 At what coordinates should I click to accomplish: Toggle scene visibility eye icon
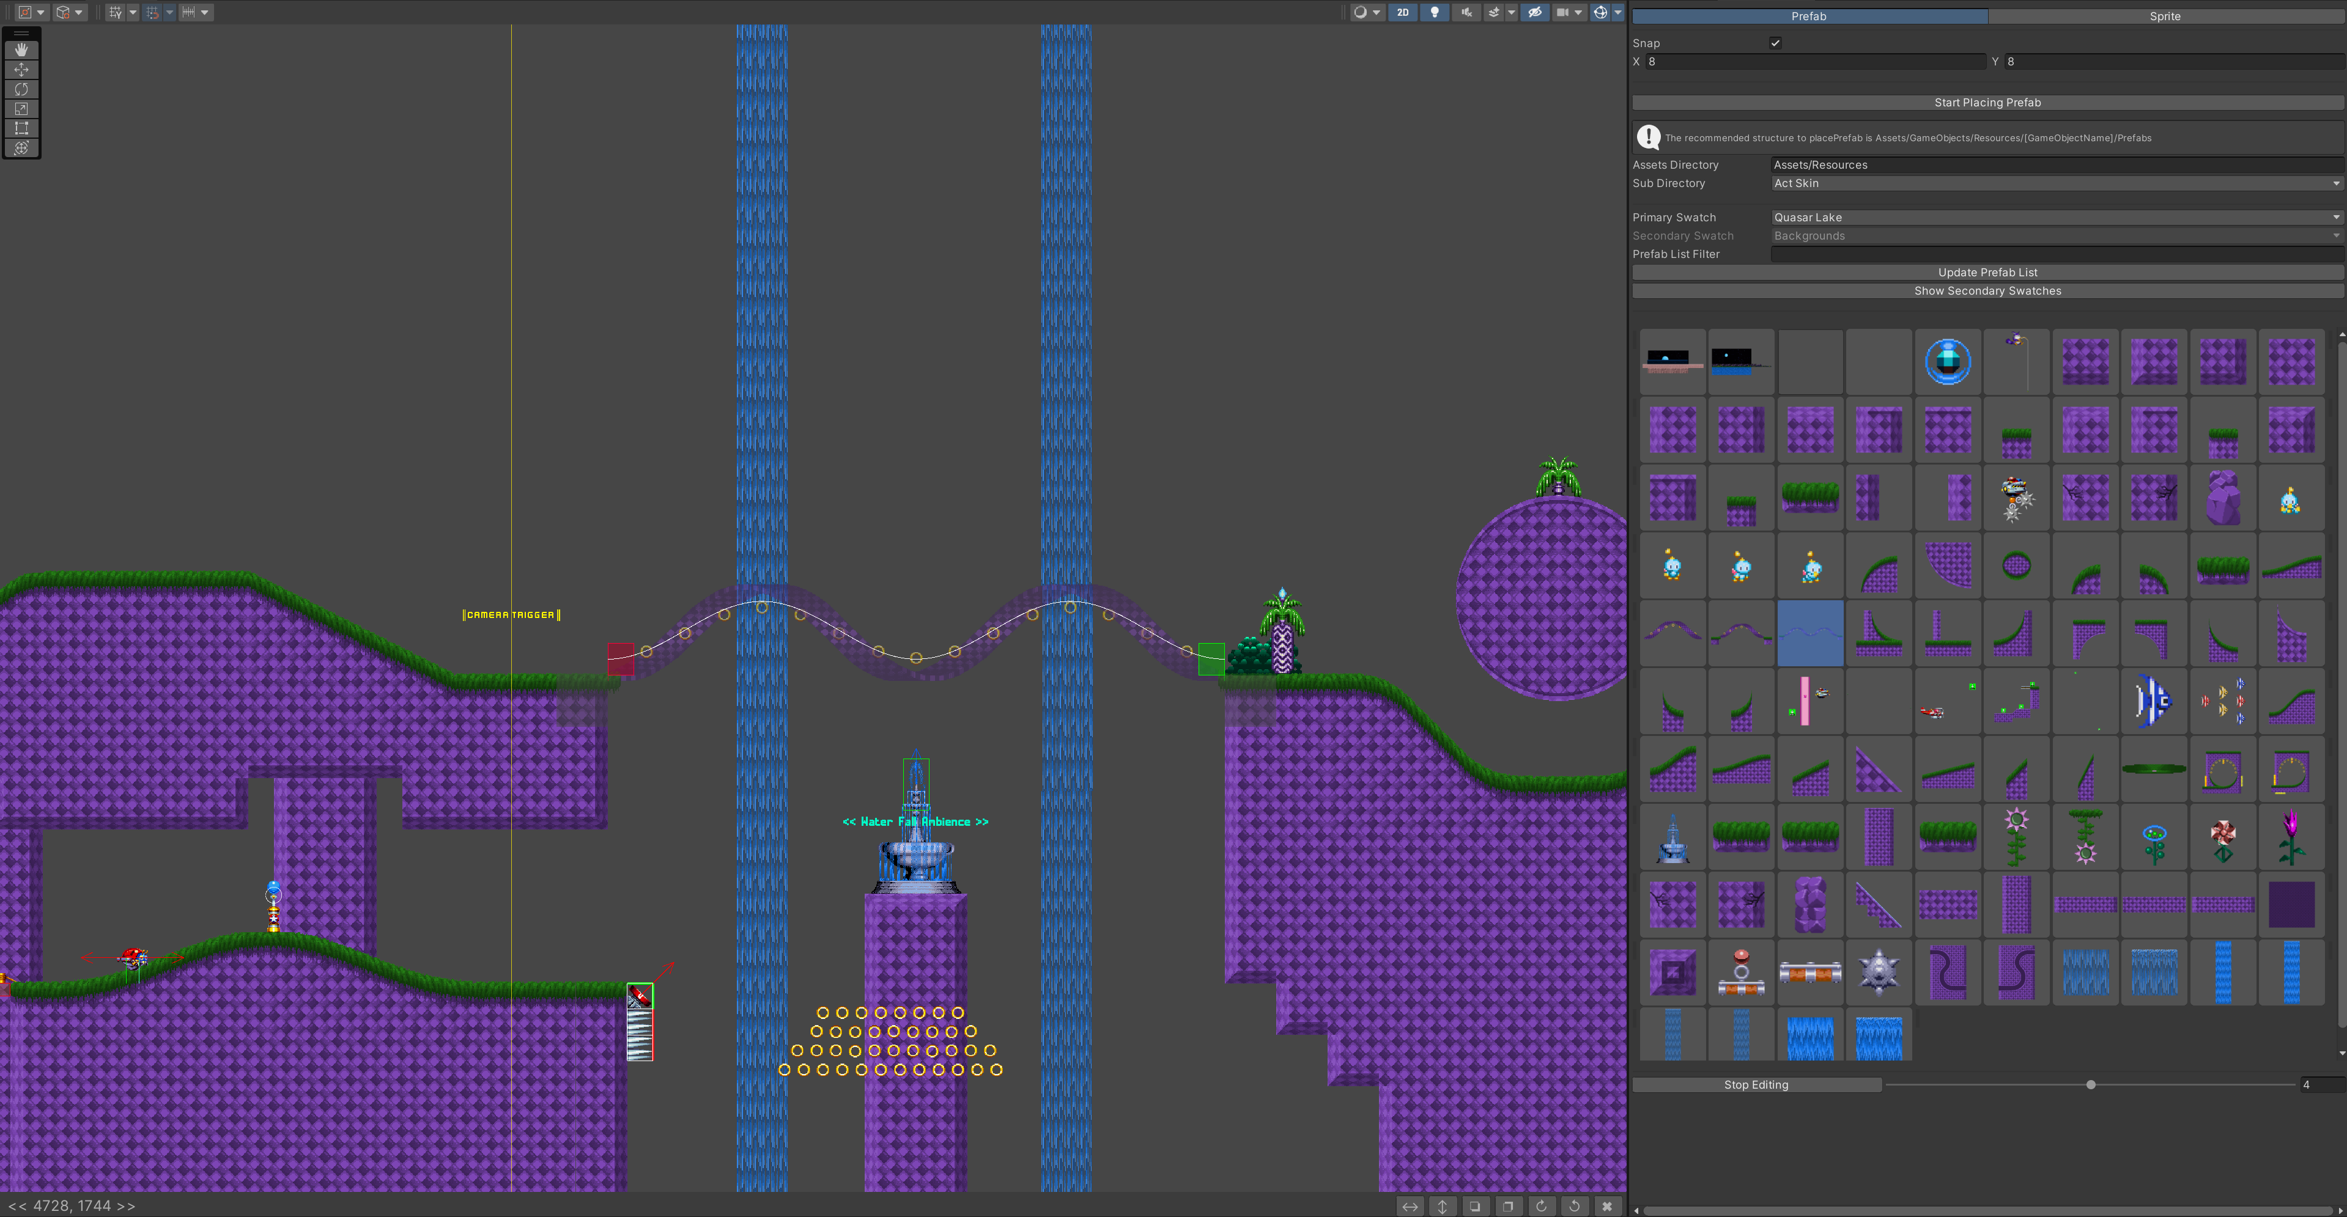tap(1534, 13)
